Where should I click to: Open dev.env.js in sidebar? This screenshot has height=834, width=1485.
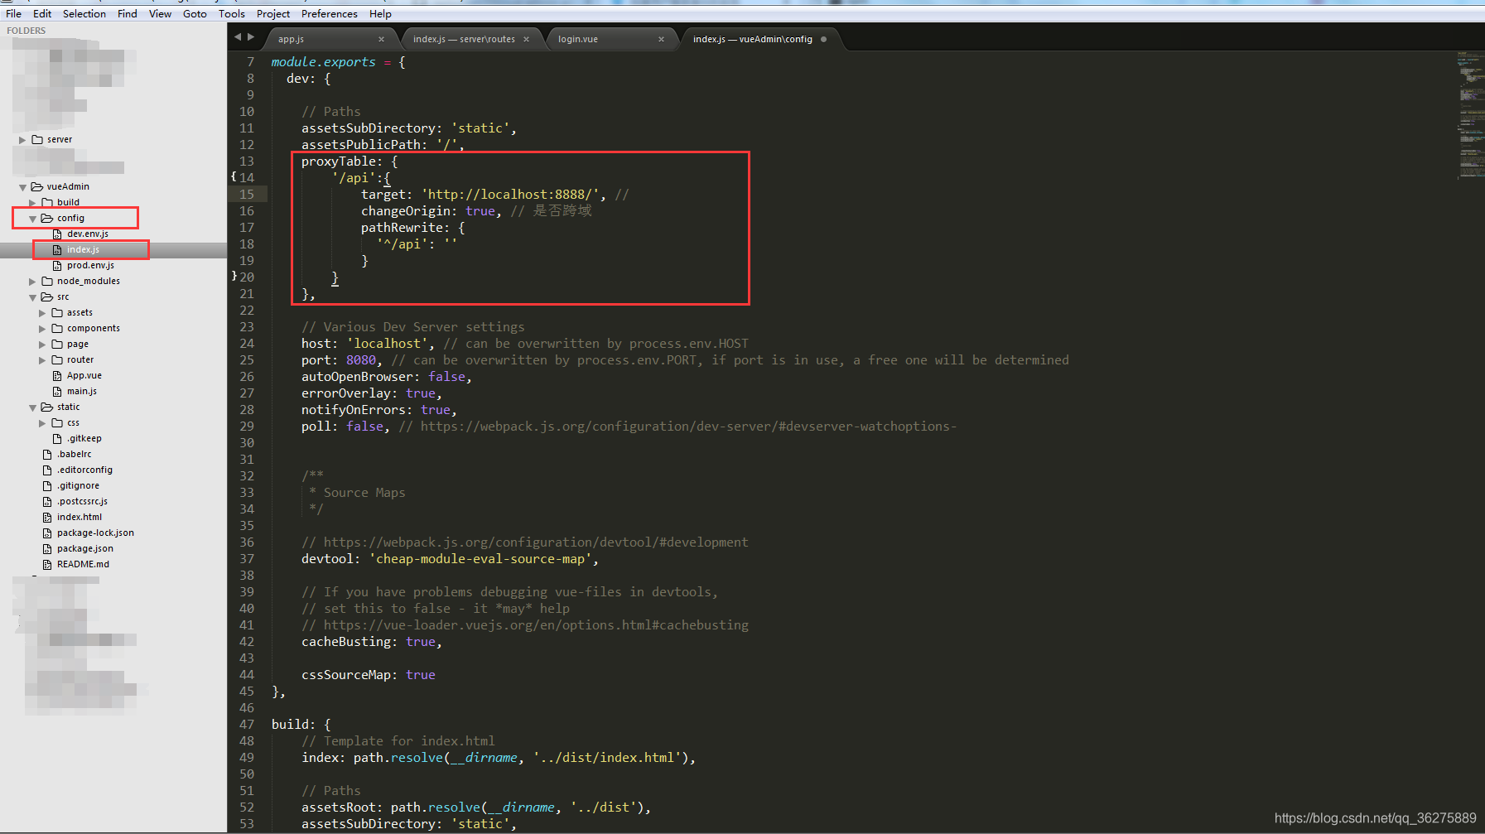point(88,234)
